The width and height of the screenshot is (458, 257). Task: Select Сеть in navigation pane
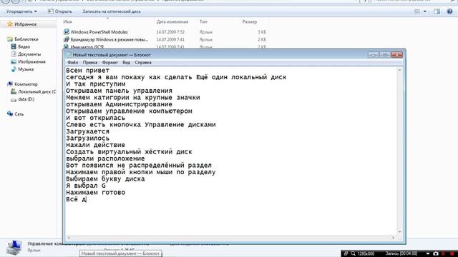click(19, 114)
